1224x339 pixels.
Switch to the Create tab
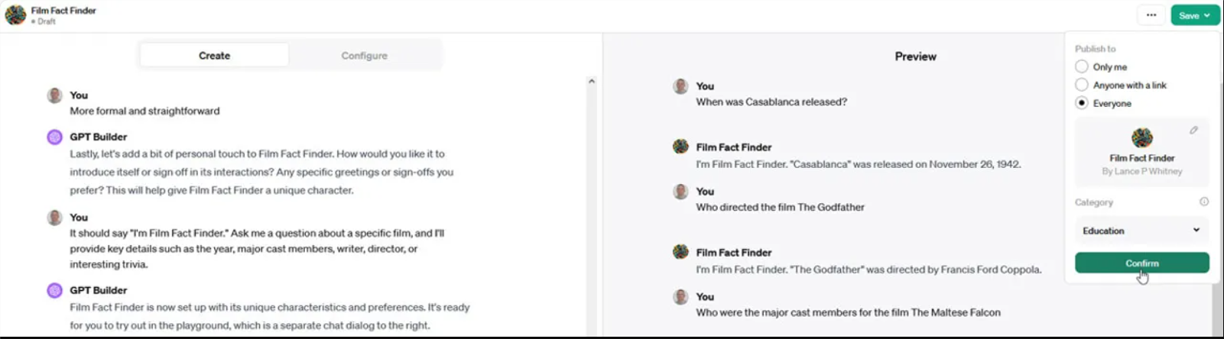214,56
